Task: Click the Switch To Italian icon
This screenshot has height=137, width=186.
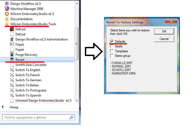Action: 12,85
